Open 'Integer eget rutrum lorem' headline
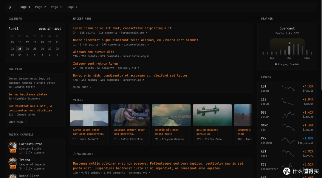 click(x=95, y=63)
